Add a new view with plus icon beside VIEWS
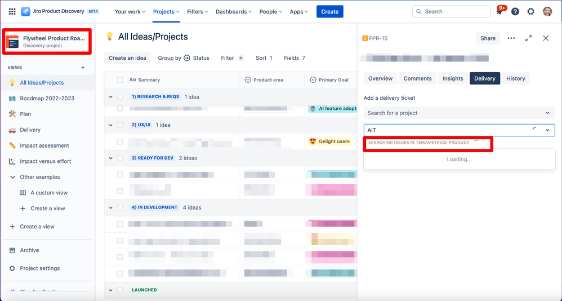The width and height of the screenshot is (562, 301). tap(83, 68)
